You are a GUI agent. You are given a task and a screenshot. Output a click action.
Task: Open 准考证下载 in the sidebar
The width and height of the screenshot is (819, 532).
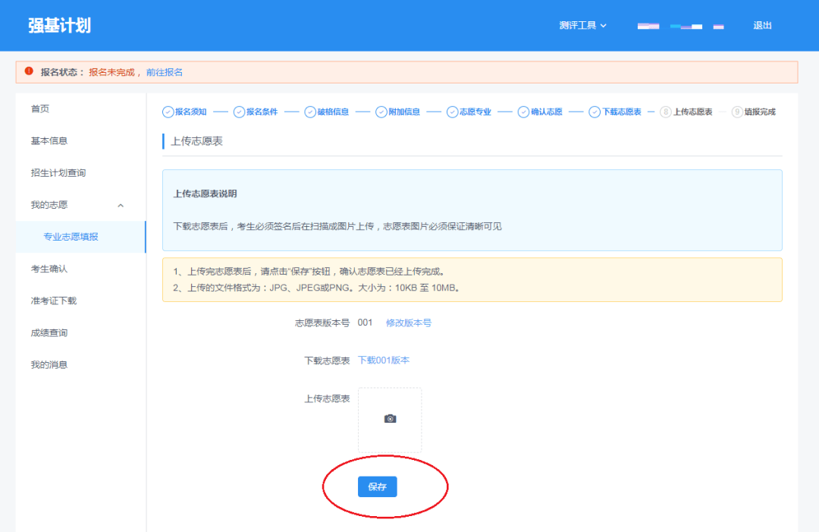pyautogui.click(x=54, y=301)
